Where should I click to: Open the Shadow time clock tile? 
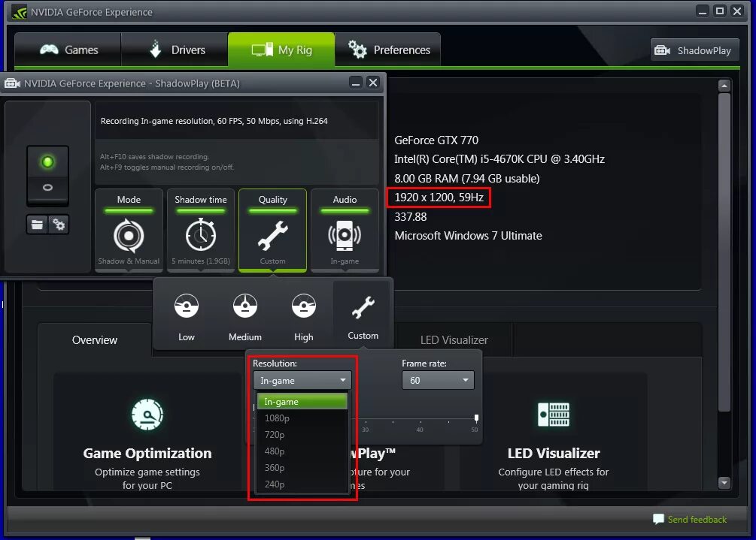tap(201, 231)
